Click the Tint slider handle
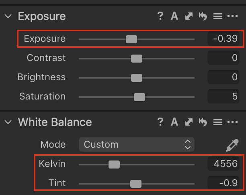Screen dimensions: 246x195 coord(136,184)
